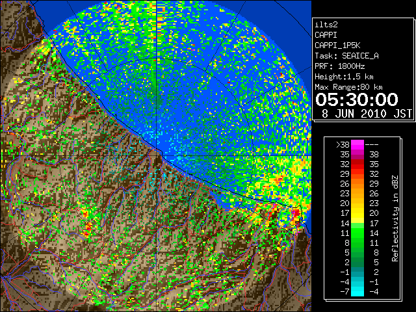Select the "8 JUN 2010 JST" date
This screenshot has height=312, width=416.
pos(367,114)
